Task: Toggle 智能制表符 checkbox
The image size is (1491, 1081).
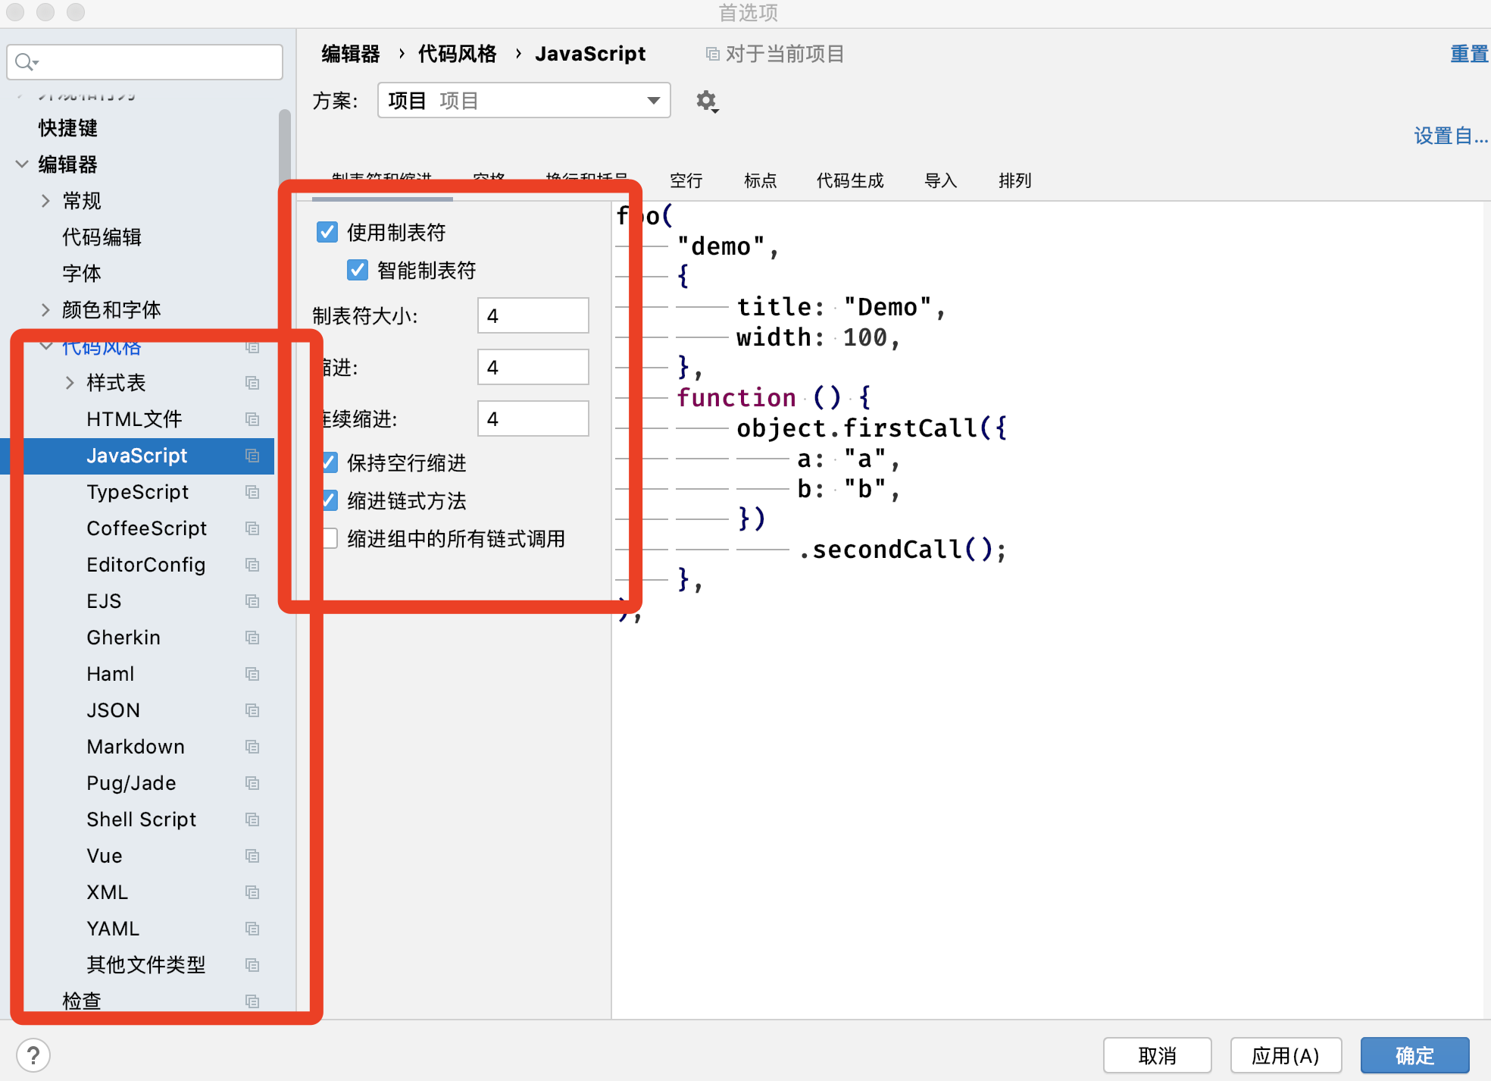Action: (355, 271)
